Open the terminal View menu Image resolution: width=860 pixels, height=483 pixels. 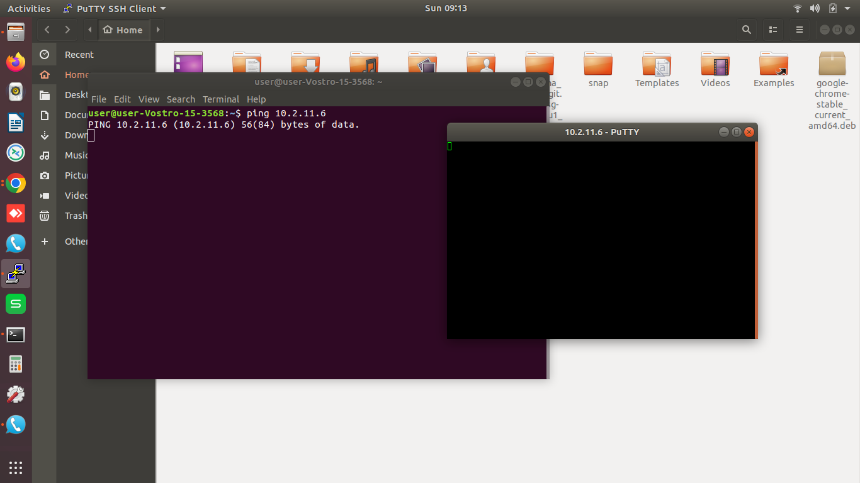[x=149, y=99]
